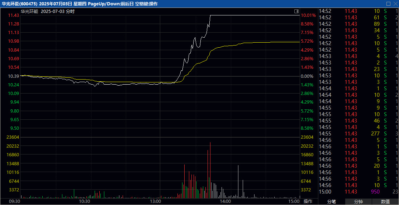
Task: Click the 10.01% limit-up percentage label
Action: tap(308, 15)
